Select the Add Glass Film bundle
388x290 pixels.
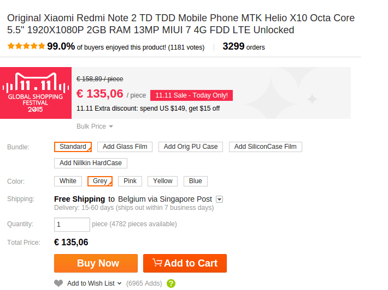click(x=125, y=147)
